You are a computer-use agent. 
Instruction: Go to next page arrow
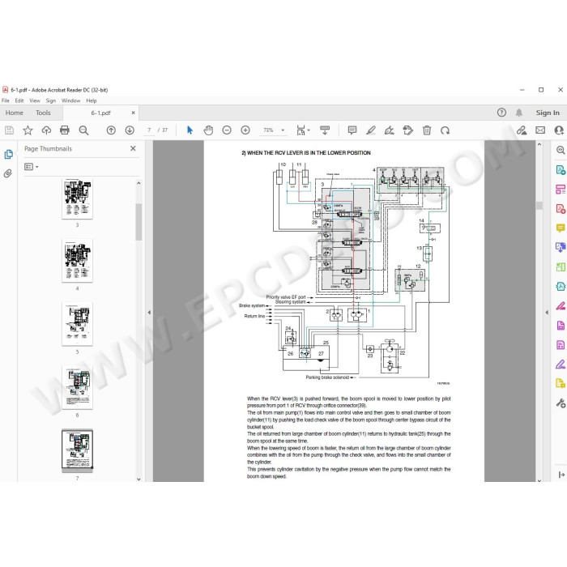pyautogui.click(x=130, y=130)
